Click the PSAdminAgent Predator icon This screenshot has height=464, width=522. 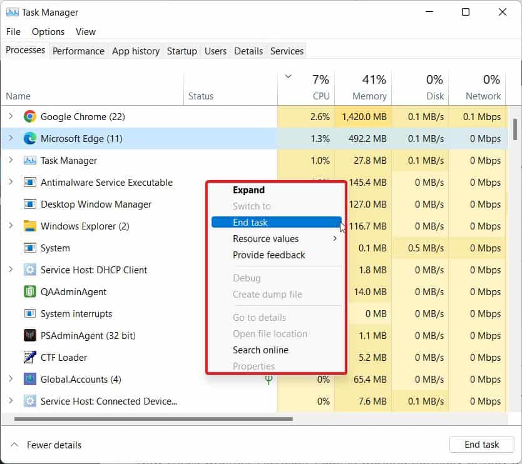coord(29,335)
